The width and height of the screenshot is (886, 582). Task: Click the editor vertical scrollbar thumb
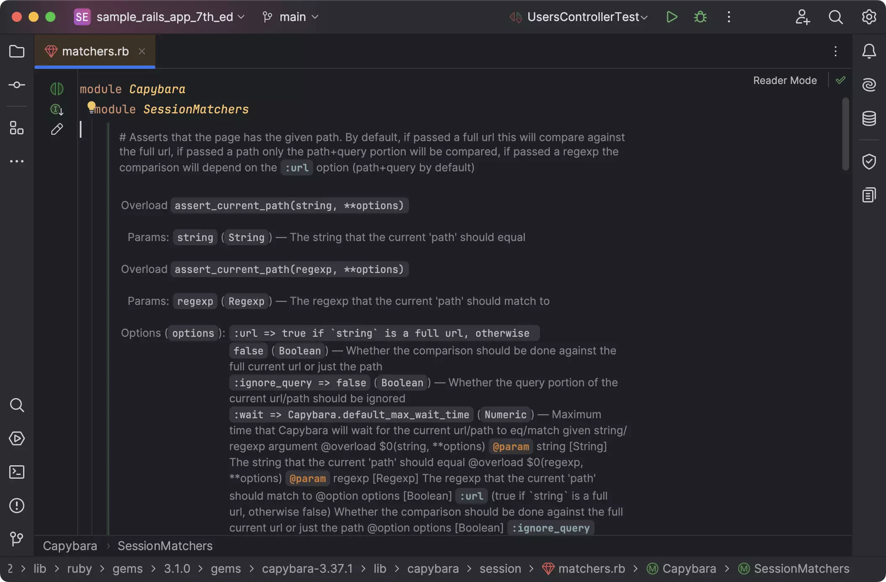click(845, 134)
